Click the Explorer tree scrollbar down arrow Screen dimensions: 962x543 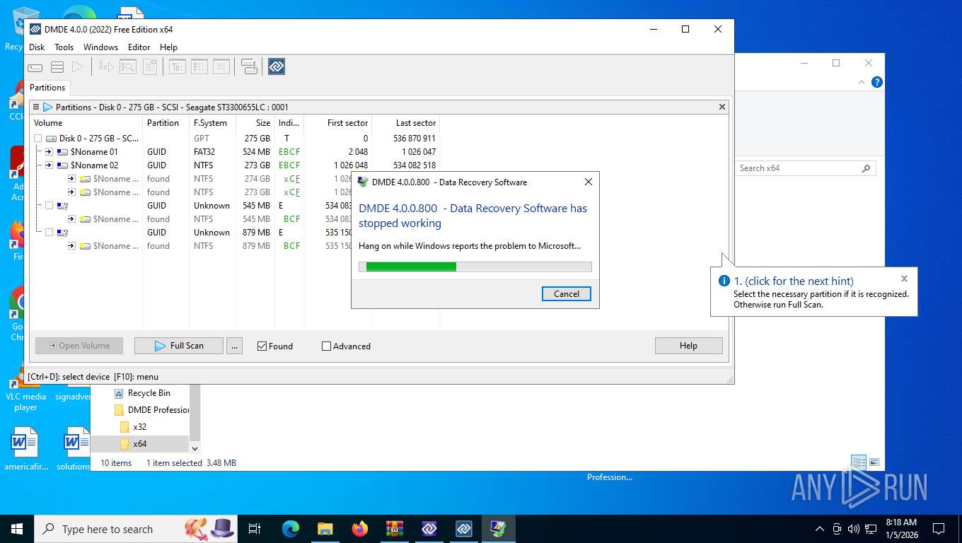(x=195, y=448)
